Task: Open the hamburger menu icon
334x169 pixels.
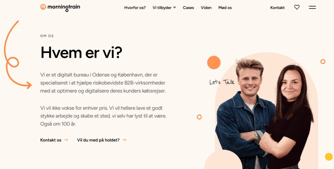Action: pyautogui.click(x=312, y=8)
